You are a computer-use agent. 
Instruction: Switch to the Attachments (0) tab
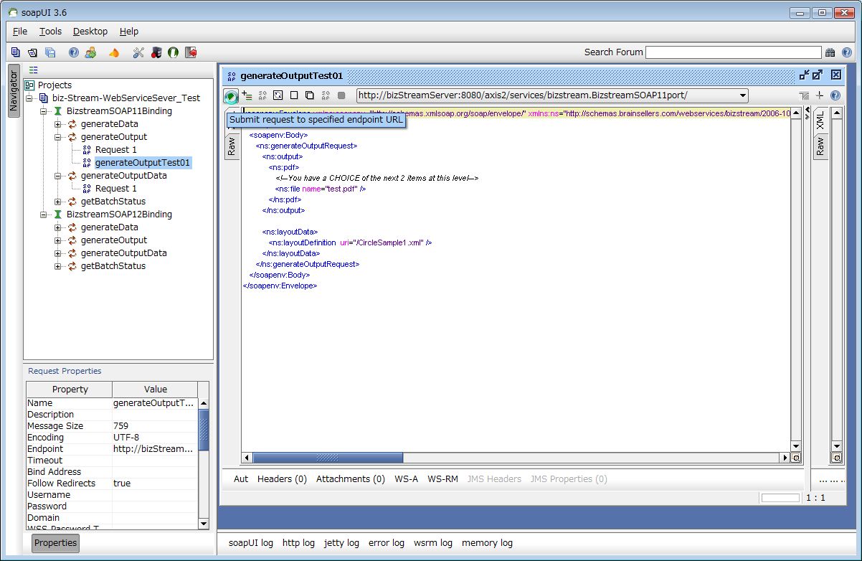tap(351, 478)
